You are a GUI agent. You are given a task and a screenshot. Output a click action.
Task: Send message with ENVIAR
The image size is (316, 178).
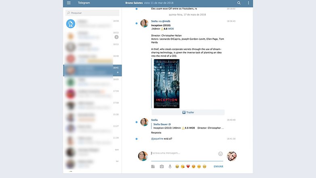(218, 167)
